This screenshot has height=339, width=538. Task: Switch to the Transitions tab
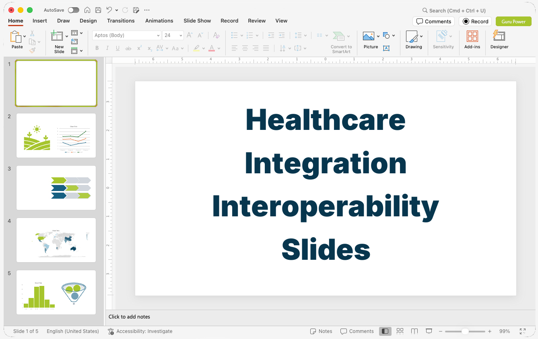tap(121, 21)
